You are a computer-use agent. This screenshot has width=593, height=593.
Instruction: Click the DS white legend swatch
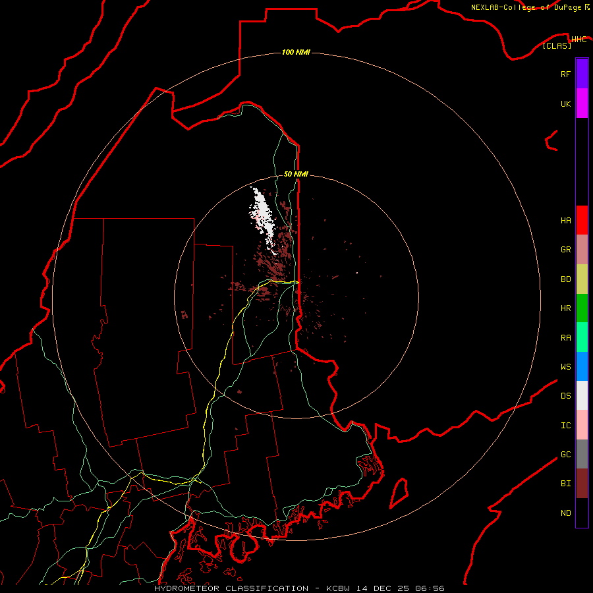click(582, 395)
